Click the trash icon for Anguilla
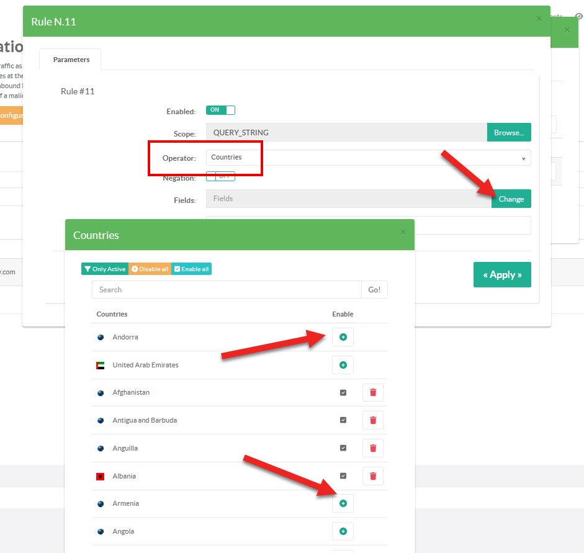 tap(373, 448)
